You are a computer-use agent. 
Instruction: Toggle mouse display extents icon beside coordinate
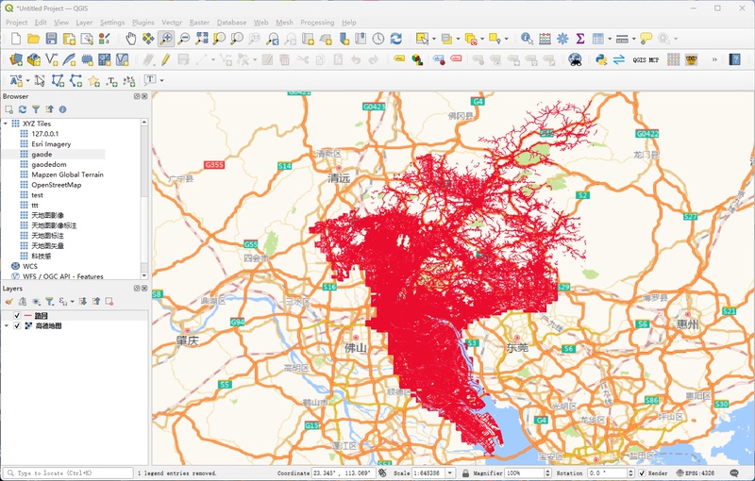pyautogui.click(x=382, y=473)
